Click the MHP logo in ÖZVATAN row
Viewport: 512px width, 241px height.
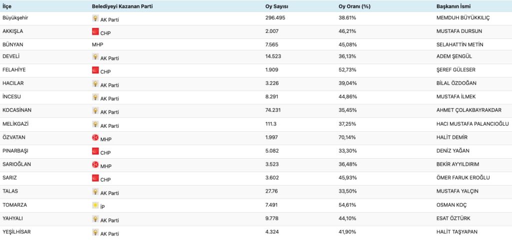point(95,137)
